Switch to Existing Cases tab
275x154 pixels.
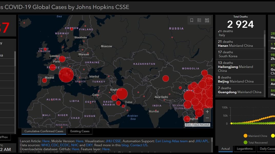80,131
